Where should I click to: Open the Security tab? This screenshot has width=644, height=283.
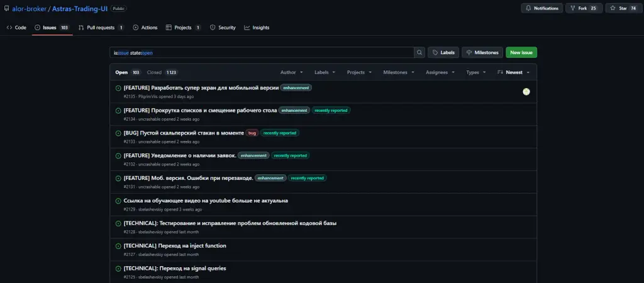tap(223, 28)
